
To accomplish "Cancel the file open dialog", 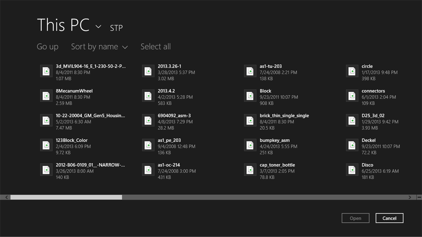I will [x=389, y=218].
